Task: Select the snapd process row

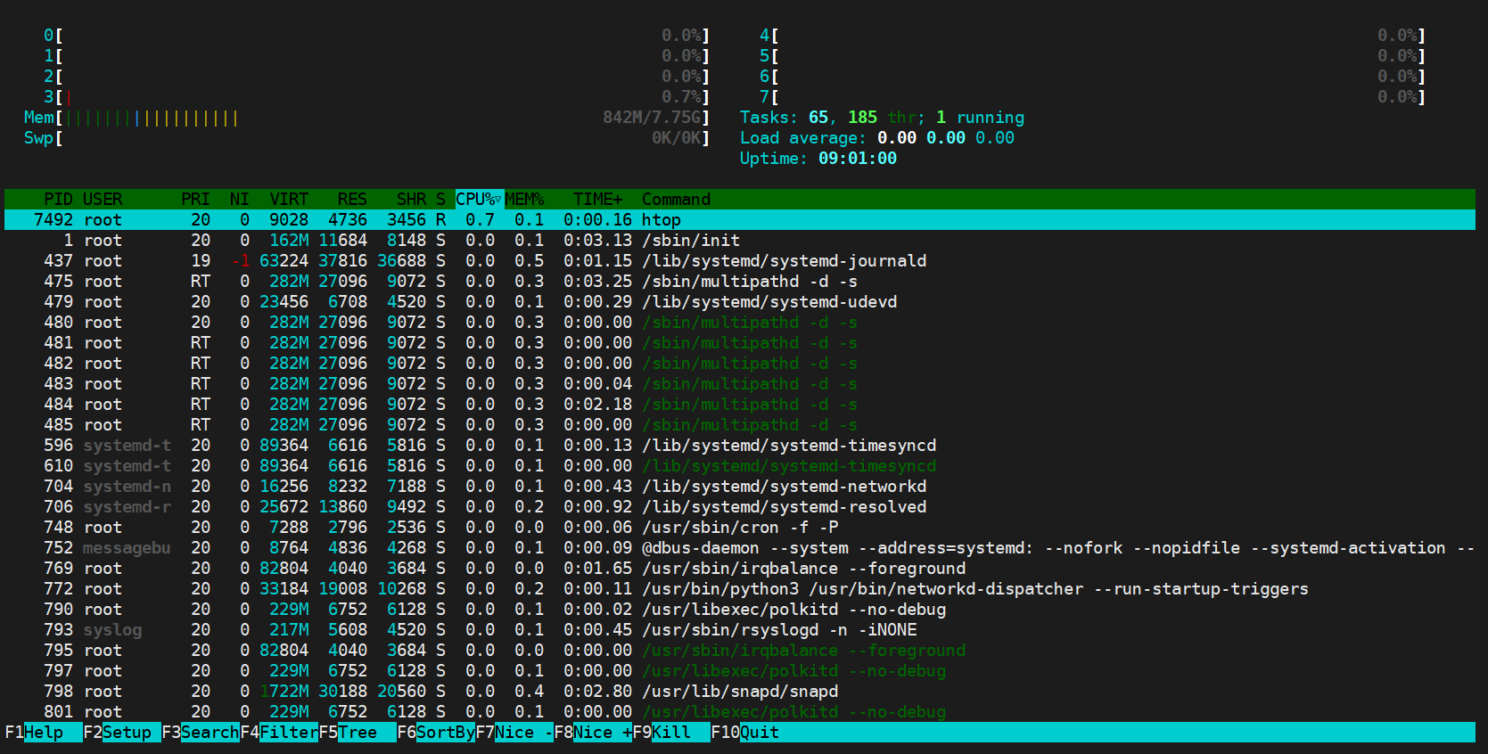Action: tap(740, 692)
